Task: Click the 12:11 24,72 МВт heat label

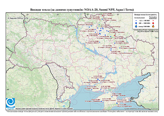Action: [x=107, y=46]
